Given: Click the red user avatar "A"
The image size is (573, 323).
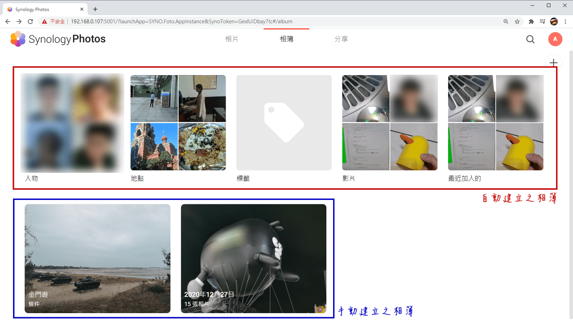Looking at the screenshot, I should pyautogui.click(x=555, y=39).
